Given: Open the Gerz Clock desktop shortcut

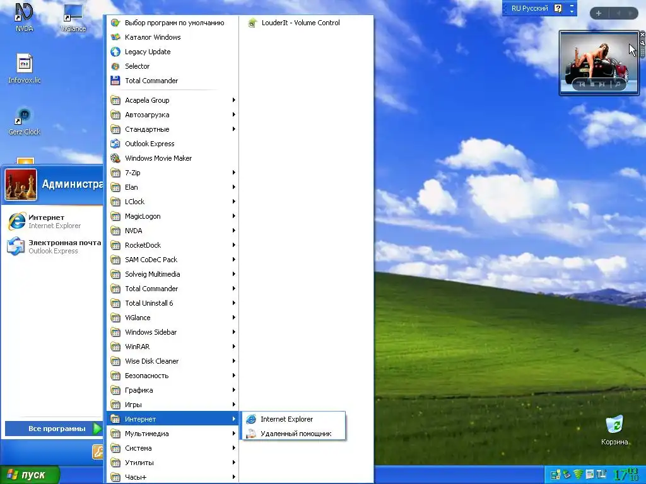Looking at the screenshot, I should click(x=25, y=121).
